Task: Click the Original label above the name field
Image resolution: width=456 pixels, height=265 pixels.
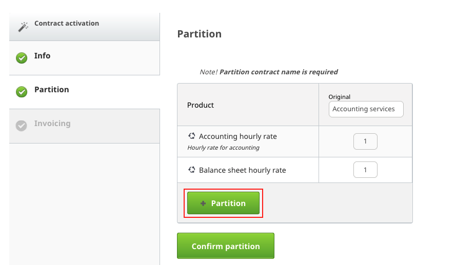Action: click(x=340, y=97)
